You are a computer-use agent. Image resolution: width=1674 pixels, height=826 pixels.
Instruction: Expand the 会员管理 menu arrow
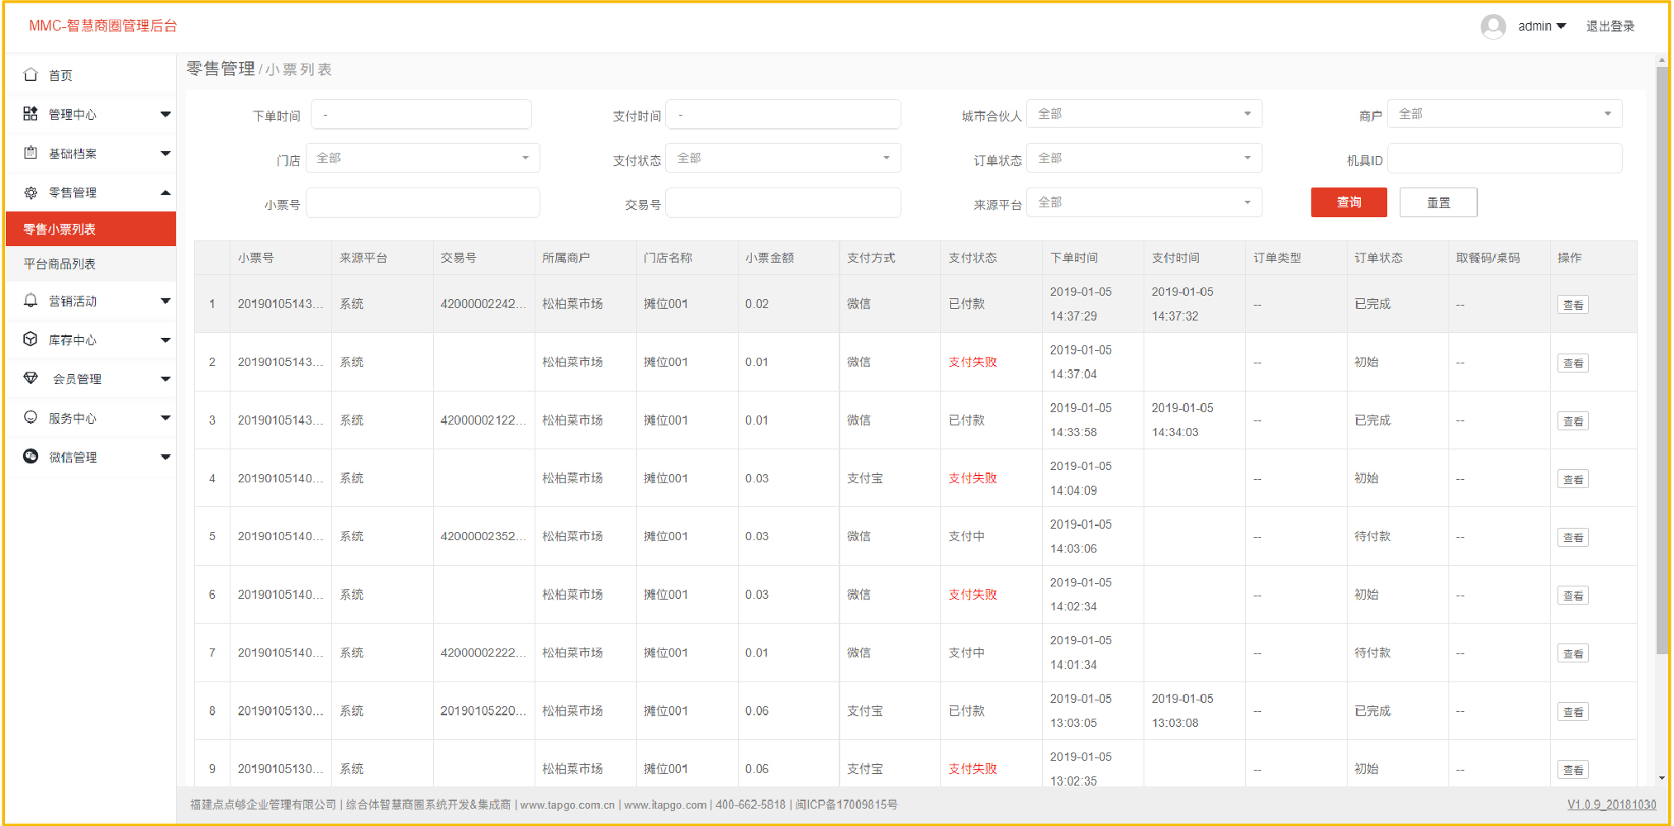[165, 379]
